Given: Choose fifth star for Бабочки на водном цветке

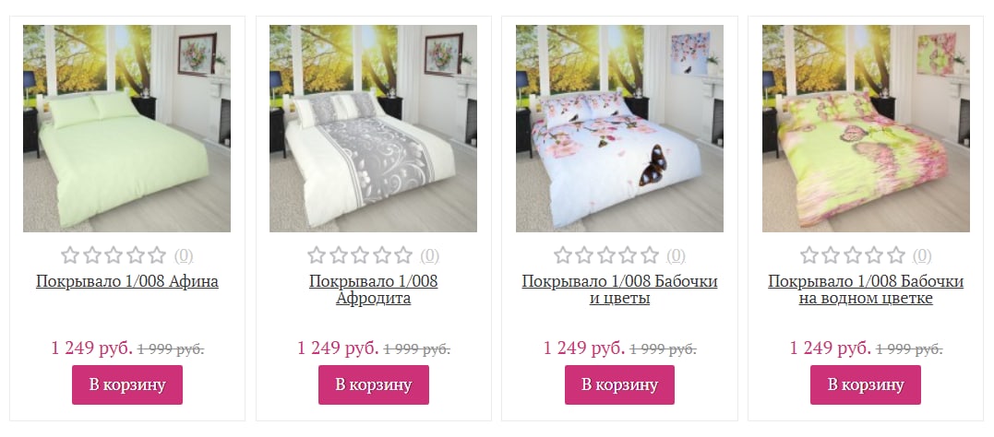Looking at the screenshot, I should (896, 255).
